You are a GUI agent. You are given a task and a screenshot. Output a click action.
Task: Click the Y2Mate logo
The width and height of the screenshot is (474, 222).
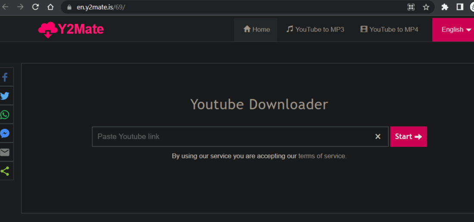pos(71,30)
